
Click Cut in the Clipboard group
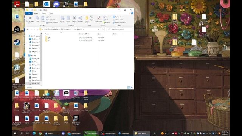pyautogui.click(x=48, y=17)
